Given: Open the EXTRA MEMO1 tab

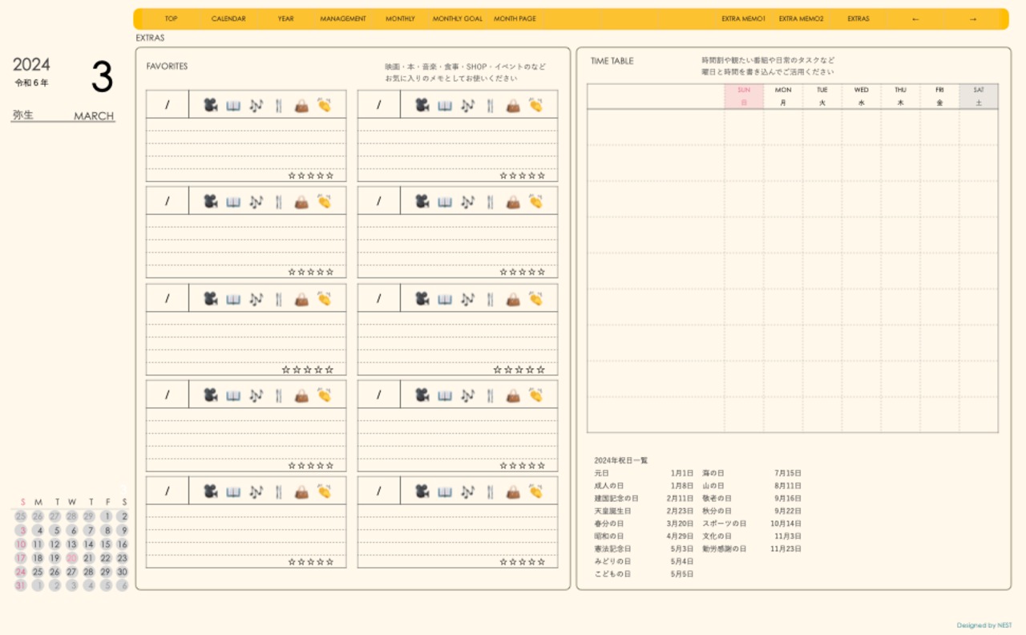Looking at the screenshot, I should [743, 19].
